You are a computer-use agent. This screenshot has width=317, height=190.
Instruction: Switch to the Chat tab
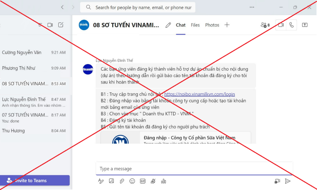[x=181, y=25]
